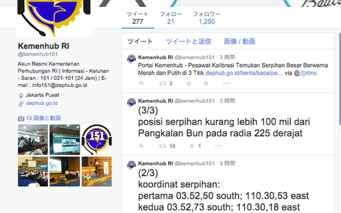Click 'pertama 03.52,50 south' coordinate line
This screenshot has width=341, height=213.
pos(223,196)
